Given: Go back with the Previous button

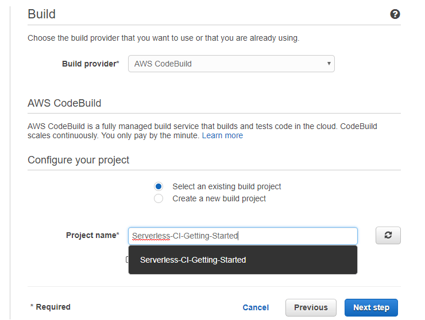Looking at the screenshot, I should [311, 307].
